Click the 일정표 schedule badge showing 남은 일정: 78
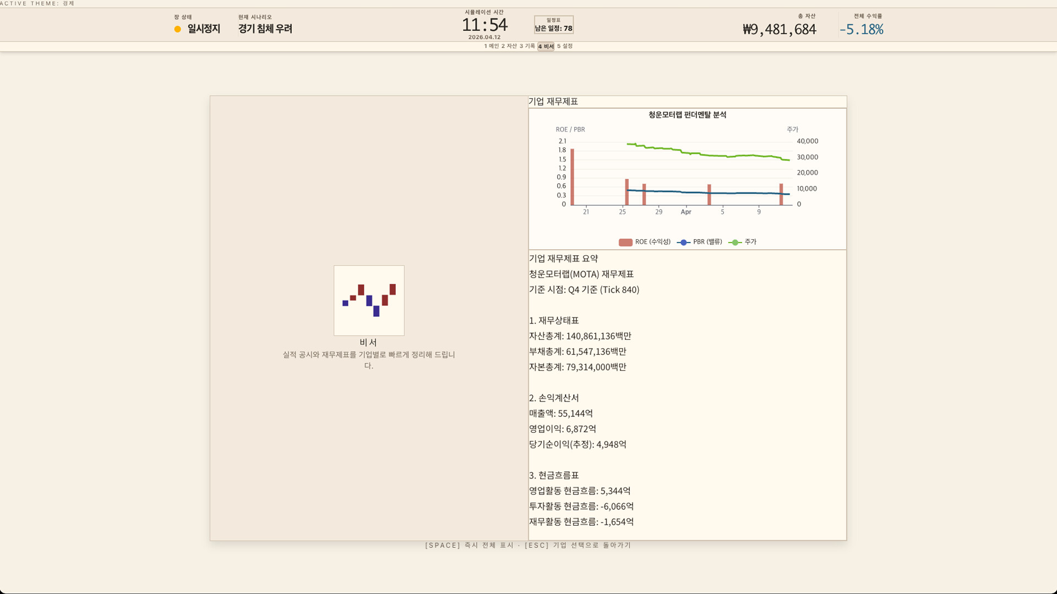This screenshot has height=594, width=1057. pyautogui.click(x=554, y=25)
